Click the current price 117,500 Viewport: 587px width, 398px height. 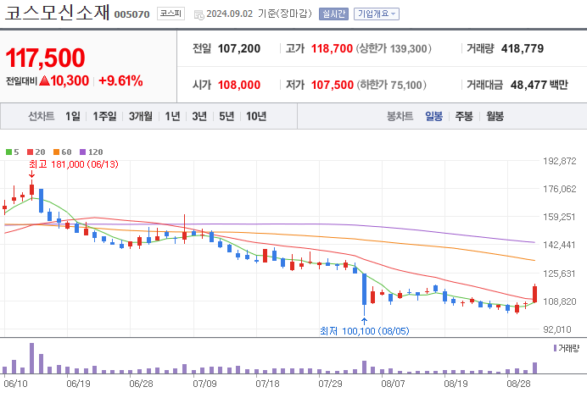pos(45,58)
